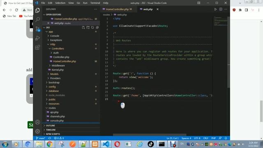The image size is (263, 148).
Task: Close the web.php editor tab
Action: [x=157, y=9]
